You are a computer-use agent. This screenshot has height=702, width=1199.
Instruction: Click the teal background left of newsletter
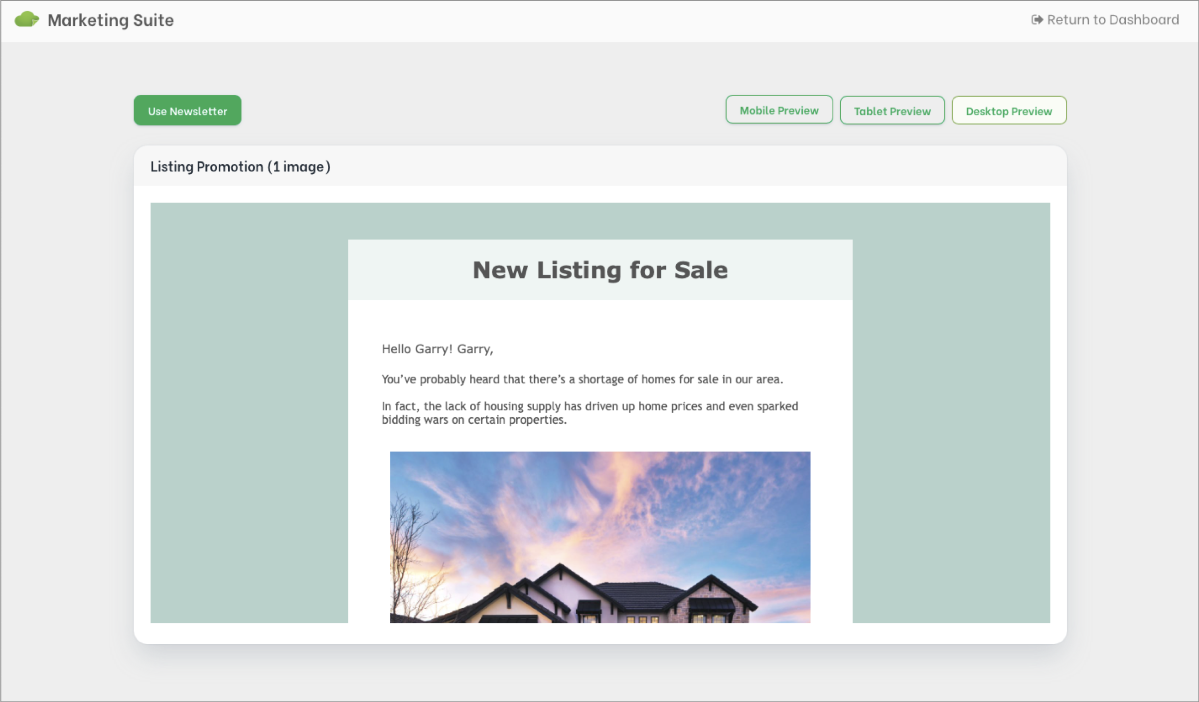249,412
